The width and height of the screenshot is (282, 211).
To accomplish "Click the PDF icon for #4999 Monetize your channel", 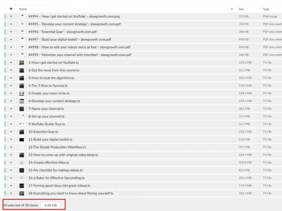I will coord(22,55).
